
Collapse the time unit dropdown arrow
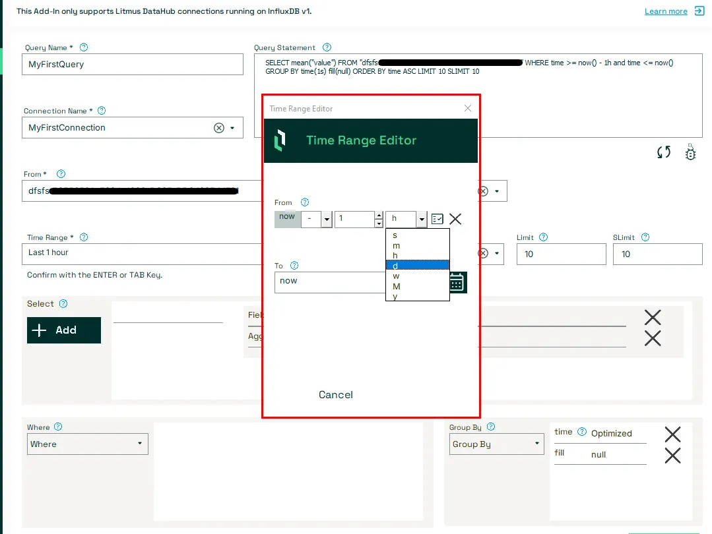point(422,219)
